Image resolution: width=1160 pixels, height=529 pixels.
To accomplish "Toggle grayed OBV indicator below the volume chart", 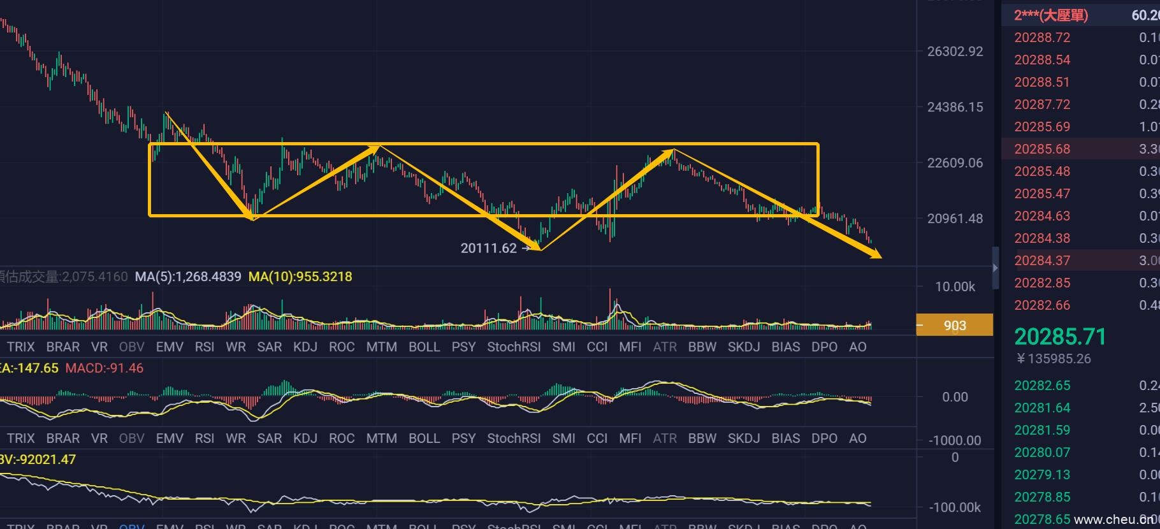I will 132,347.
